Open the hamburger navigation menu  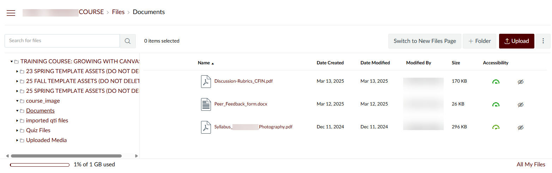click(11, 13)
